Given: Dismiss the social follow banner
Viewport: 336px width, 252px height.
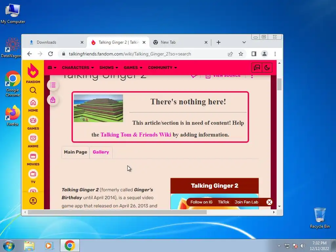Looking at the screenshot, I should tap(269, 202).
